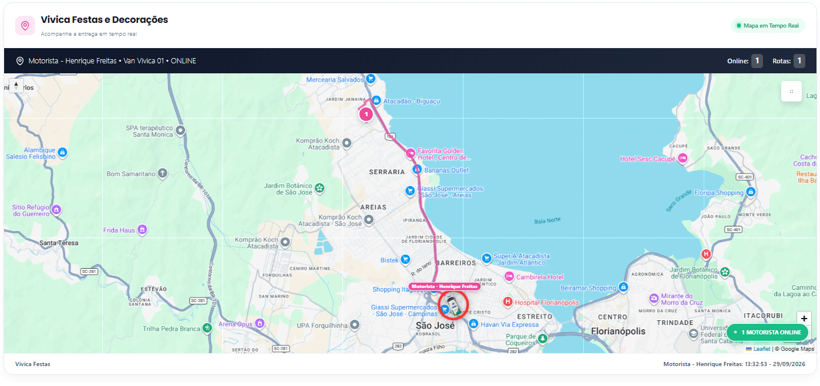The height and width of the screenshot is (386, 820).
Task: Select Giassi Supermercados São José - Areias marker
Action: (x=410, y=191)
